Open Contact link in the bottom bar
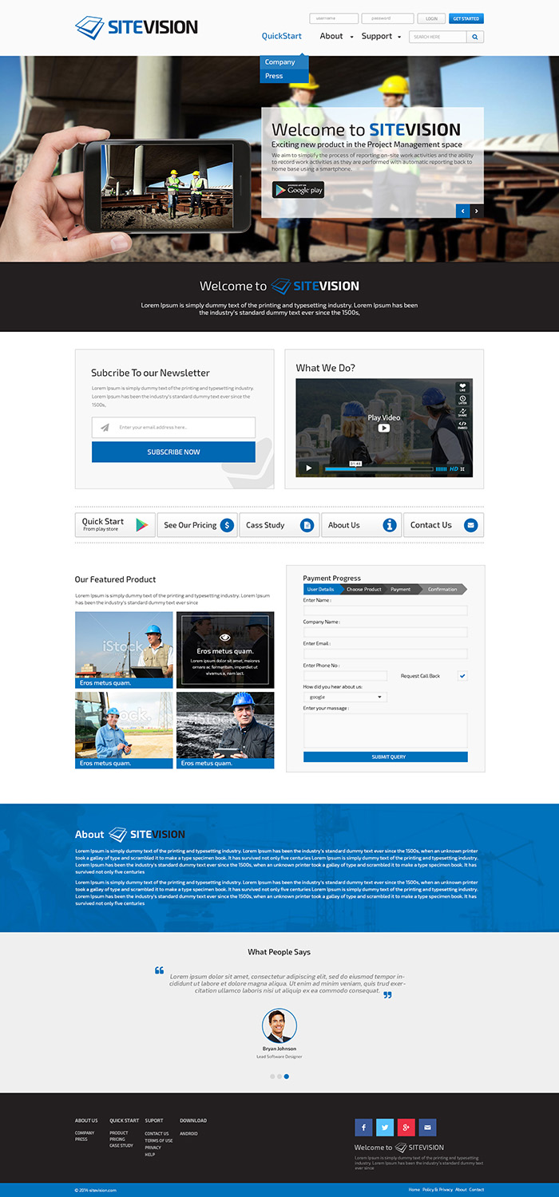This screenshot has width=559, height=1197. click(x=477, y=1190)
